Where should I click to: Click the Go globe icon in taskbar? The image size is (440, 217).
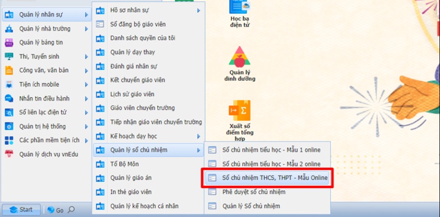tap(51, 210)
